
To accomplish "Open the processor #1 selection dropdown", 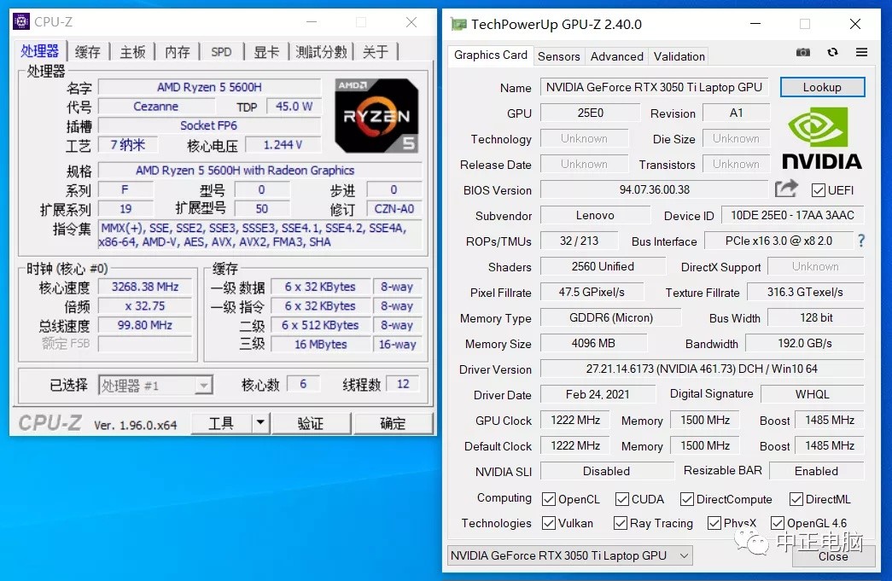I will click(x=155, y=386).
